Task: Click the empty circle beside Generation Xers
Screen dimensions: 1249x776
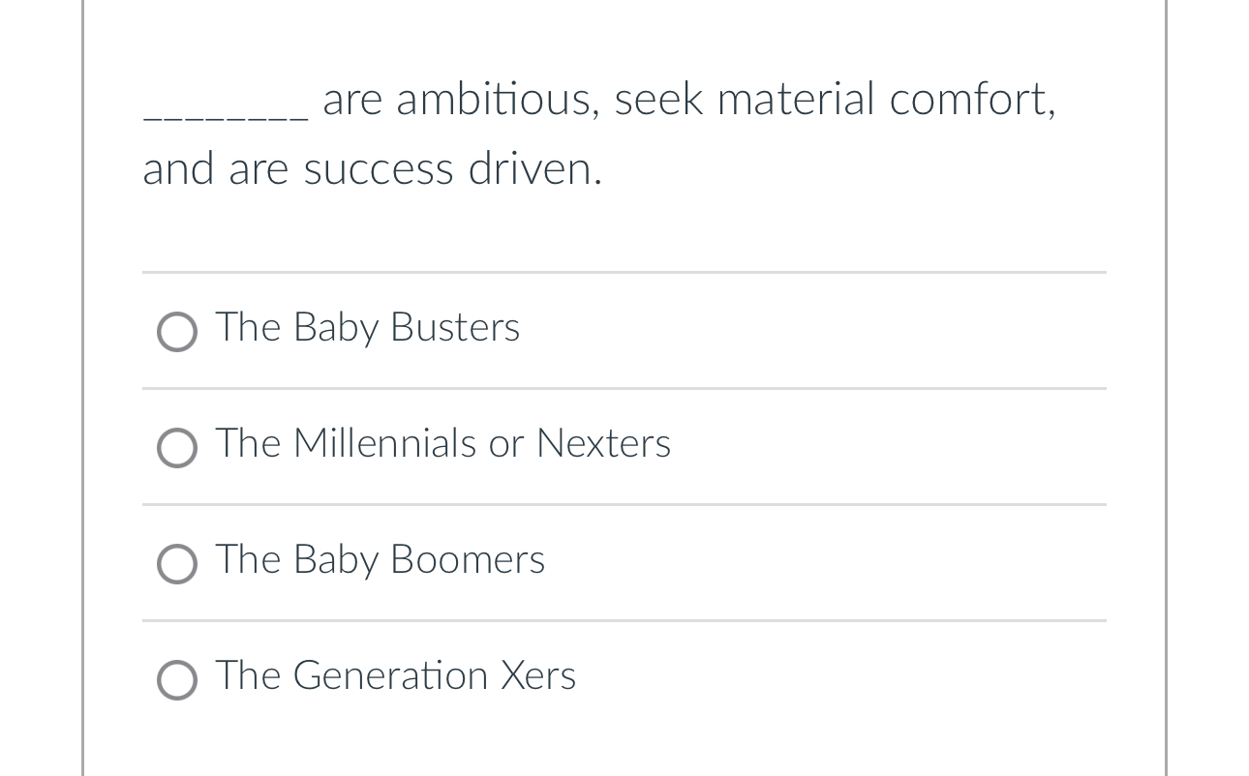Action: point(177,680)
